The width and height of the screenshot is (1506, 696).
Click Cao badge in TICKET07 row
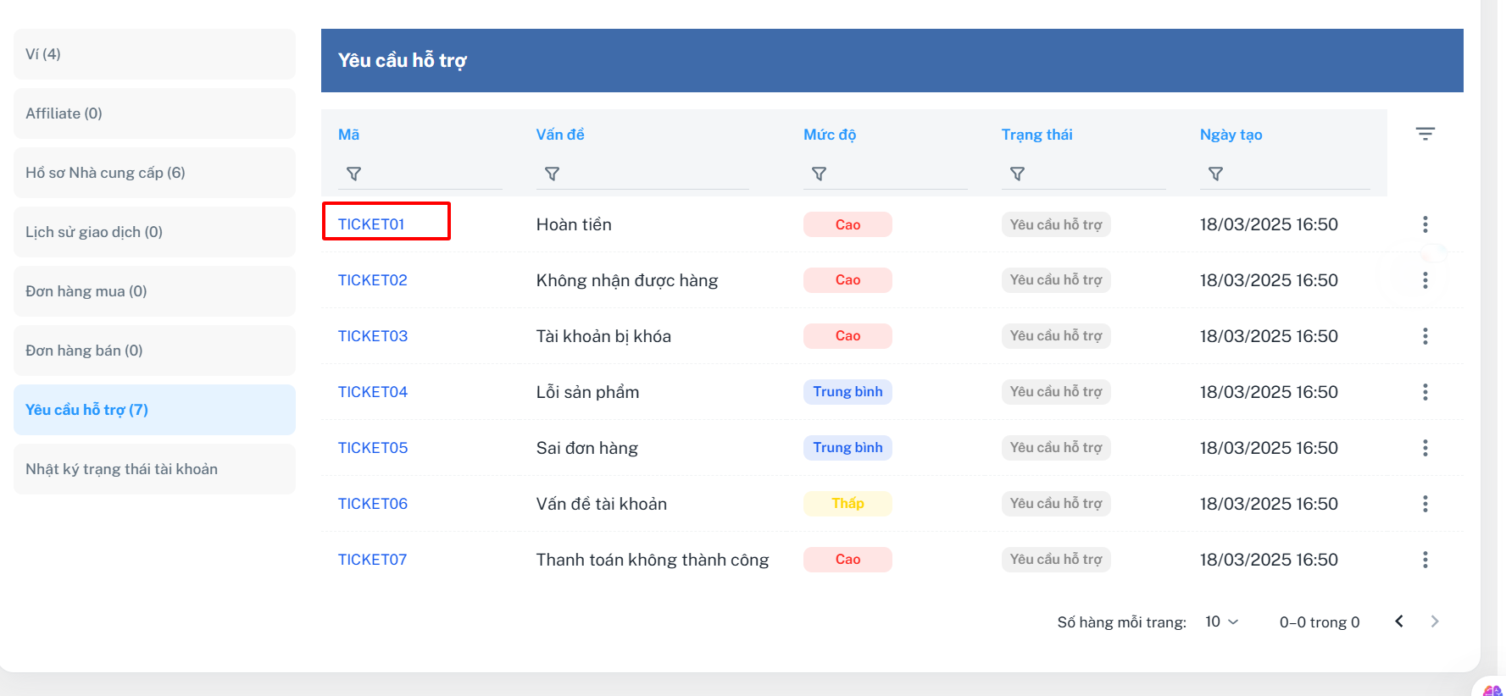(847, 560)
